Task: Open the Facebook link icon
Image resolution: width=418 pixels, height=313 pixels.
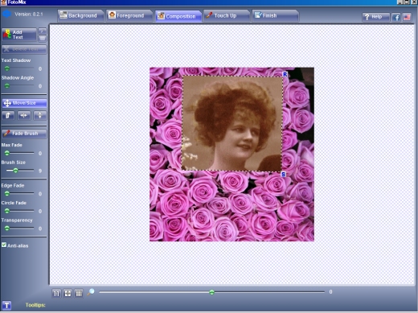Action: [396, 17]
